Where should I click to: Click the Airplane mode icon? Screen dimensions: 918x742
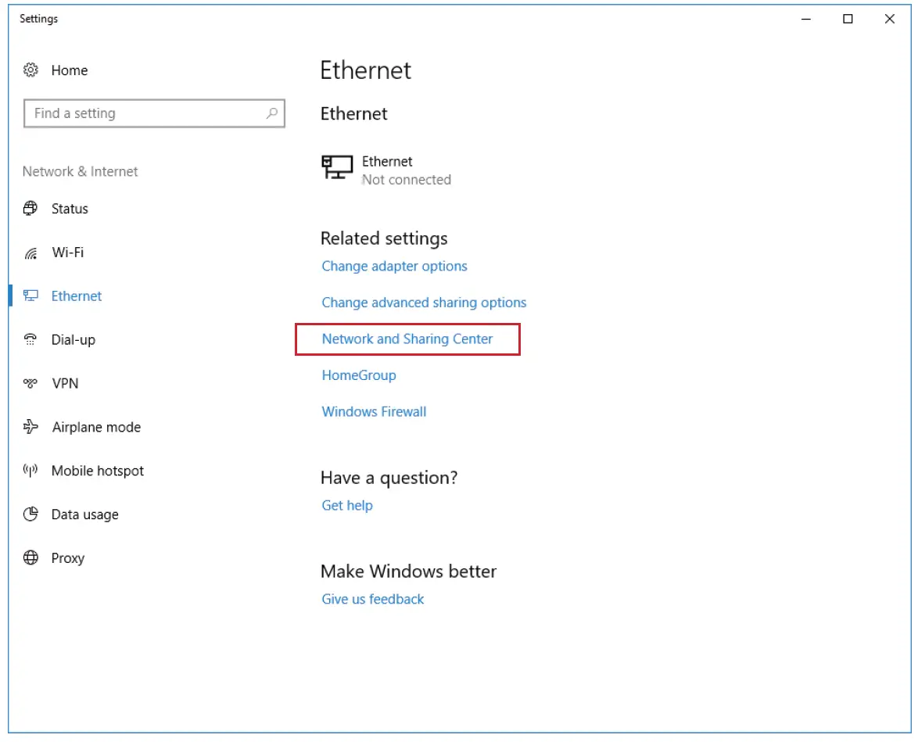tap(30, 427)
